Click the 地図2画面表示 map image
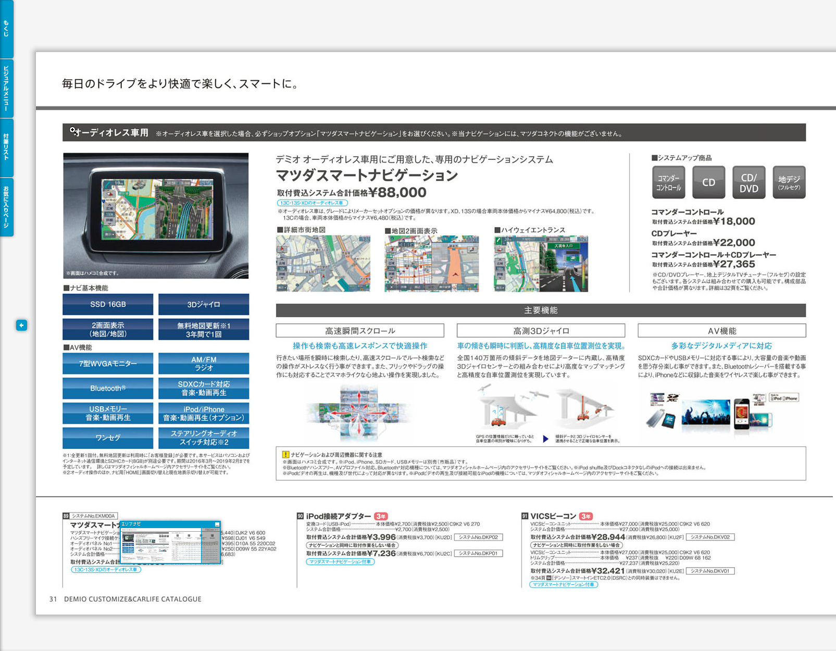 (432, 263)
